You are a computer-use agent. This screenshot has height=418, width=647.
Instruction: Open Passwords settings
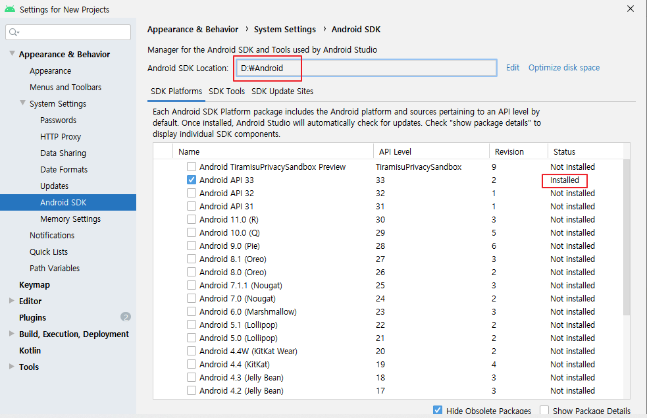58,120
